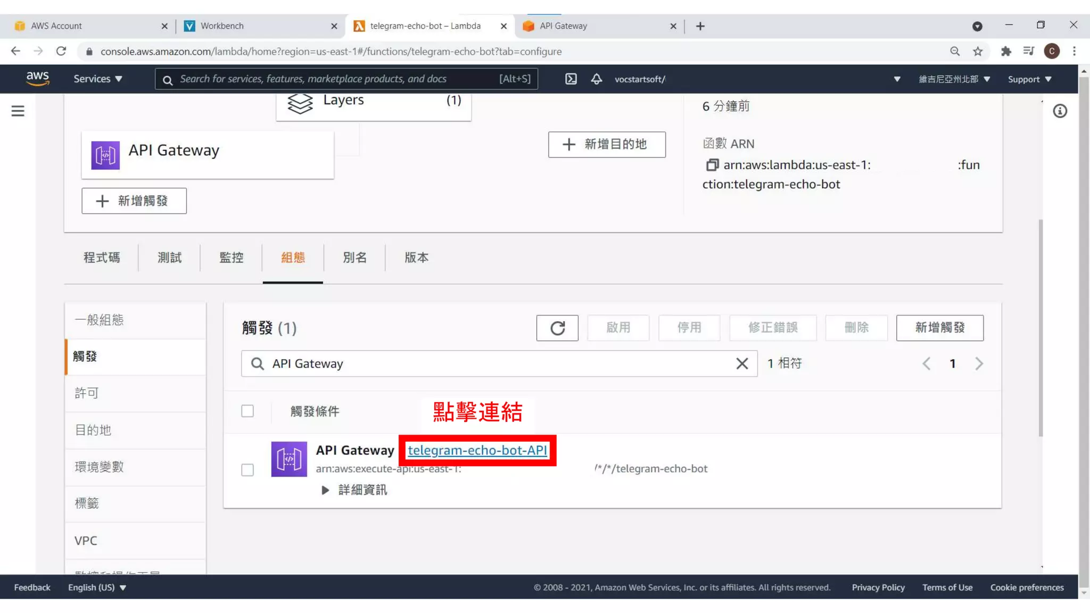Click the Chrome tab search dropdown icon
The width and height of the screenshot is (1090, 613).
[x=977, y=26]
